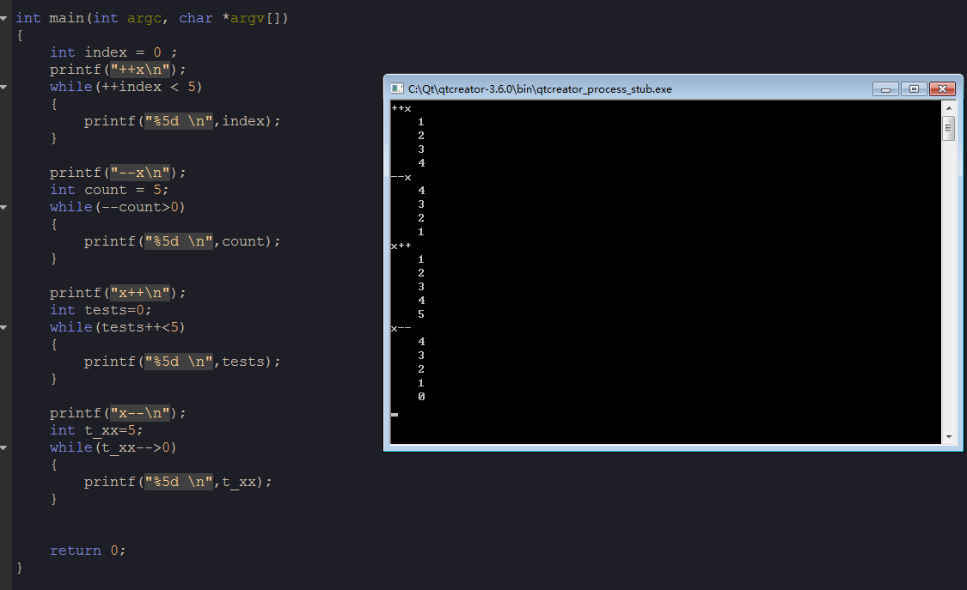The image size is (967, 590).
Task: Click the printf with t_xx argument
Action: point(178,483)
